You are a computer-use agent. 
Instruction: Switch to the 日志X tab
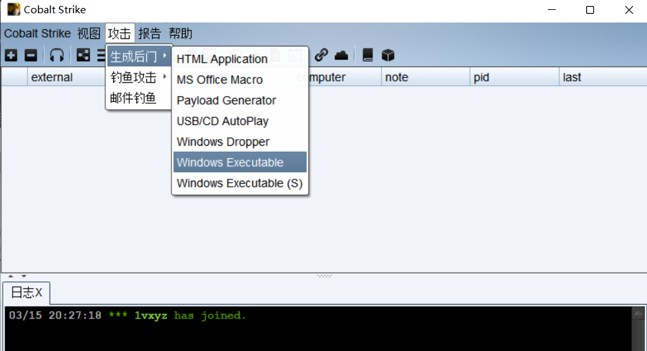pyautogui.click(x=26, y=293)
